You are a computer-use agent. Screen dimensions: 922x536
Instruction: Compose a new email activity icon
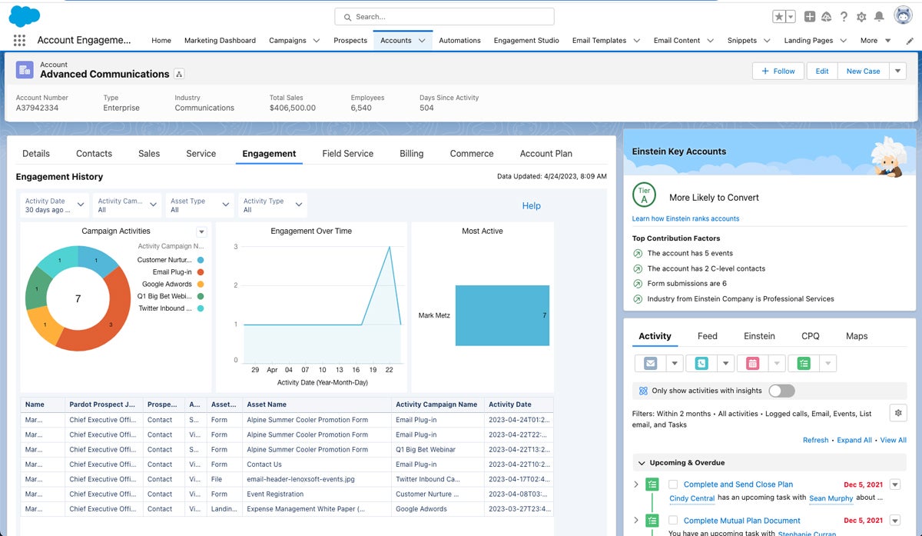click(650, 364)
